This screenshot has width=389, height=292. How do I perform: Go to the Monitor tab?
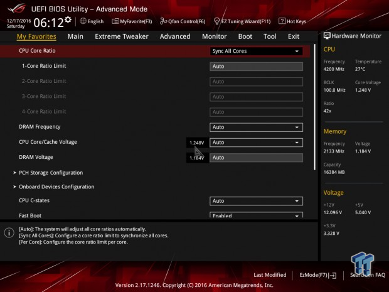[x=215, y=36]
